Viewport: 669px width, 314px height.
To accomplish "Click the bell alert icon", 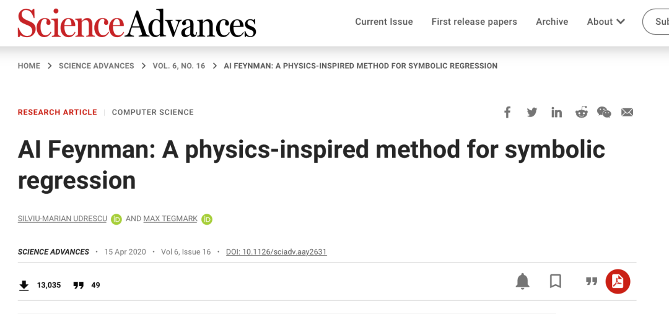I will coord(523,281).
